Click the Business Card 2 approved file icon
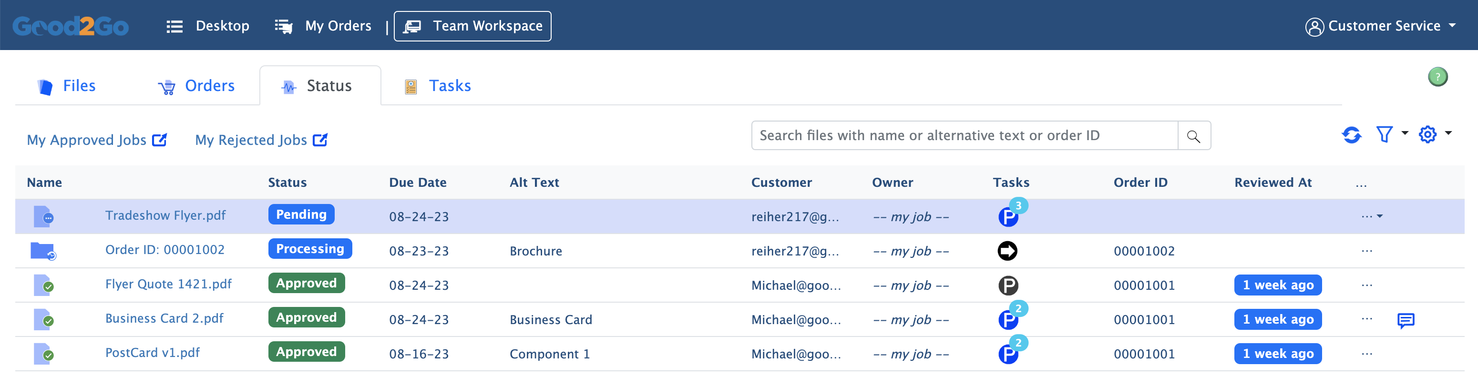The height and width of the screenshot is (377, 1478). coord(43,320)
